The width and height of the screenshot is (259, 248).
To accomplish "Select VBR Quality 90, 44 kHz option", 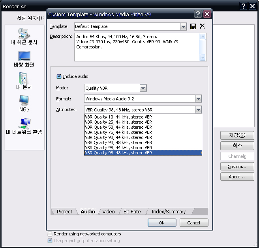I will (143, 137).
